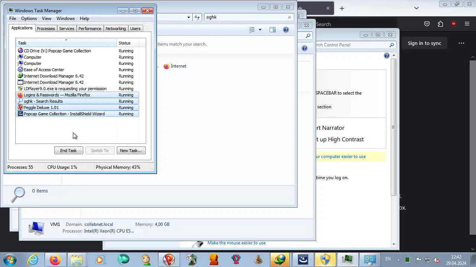
Task: Click Ease of Access scrollbar down arrow
Action: coord(394,244)
